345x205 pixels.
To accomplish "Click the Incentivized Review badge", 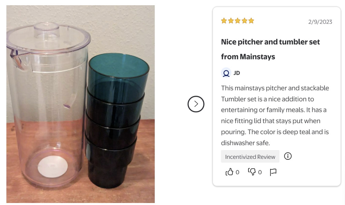I will pos(250,157).
